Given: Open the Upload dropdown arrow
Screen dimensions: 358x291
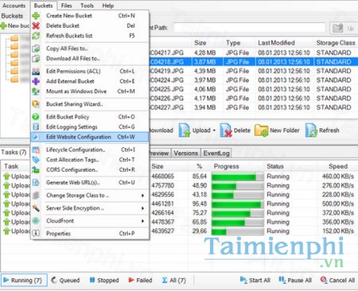Looking at the screenshot, I should pyautogui.click(x=214, y=130).
